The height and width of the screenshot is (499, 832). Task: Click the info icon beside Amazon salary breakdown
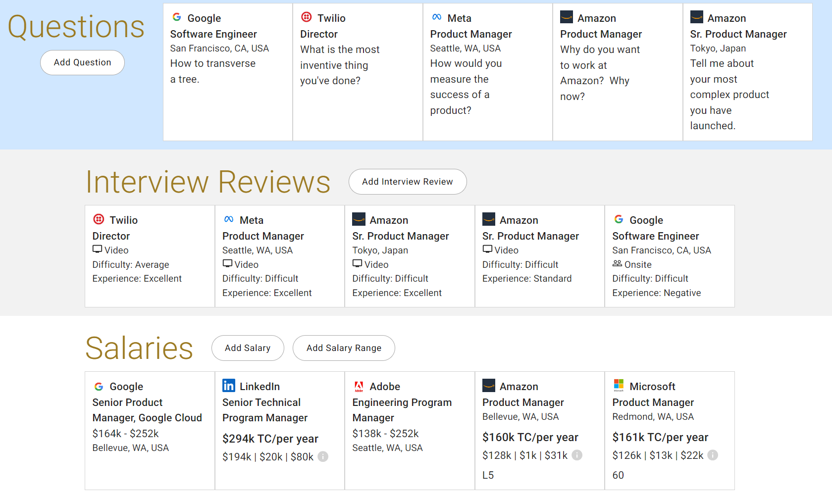577,455
